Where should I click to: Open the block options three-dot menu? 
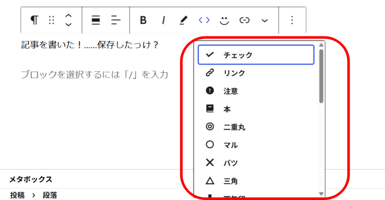[x=292, y=20]
